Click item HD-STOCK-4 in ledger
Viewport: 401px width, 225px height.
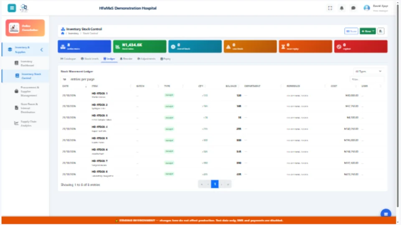coord(99,127)
